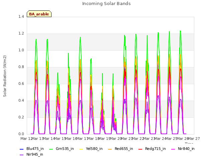Click the 0.8 y-axis tick label
The height and width of the screenshot is (161, 214).
pyautogui.click(x=21, y=67)
